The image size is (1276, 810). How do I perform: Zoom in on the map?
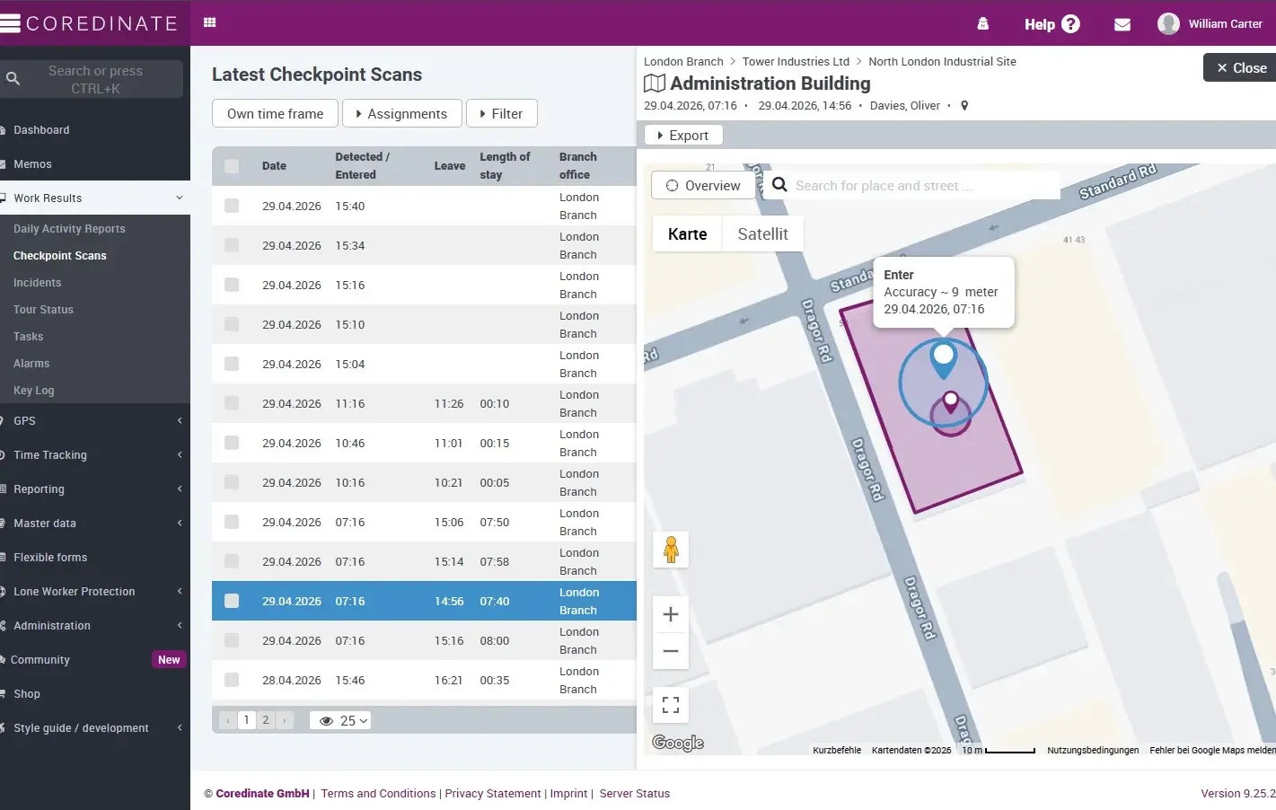point(671,614)
